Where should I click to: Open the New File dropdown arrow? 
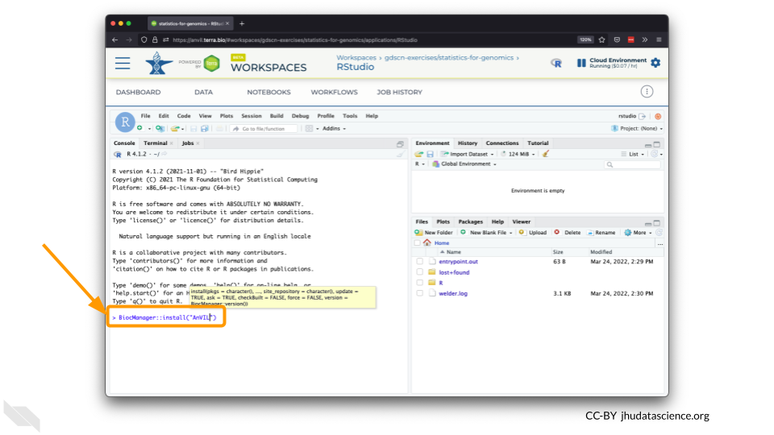point(150,129)
